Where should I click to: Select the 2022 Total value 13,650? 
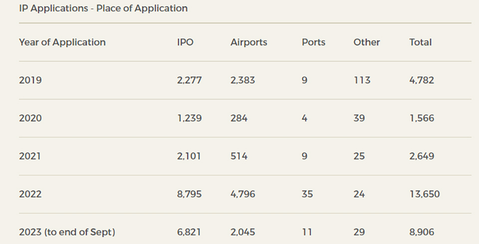pos(425,194)
